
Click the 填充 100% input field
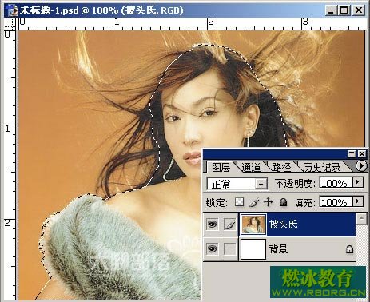(x=336, y=202)
